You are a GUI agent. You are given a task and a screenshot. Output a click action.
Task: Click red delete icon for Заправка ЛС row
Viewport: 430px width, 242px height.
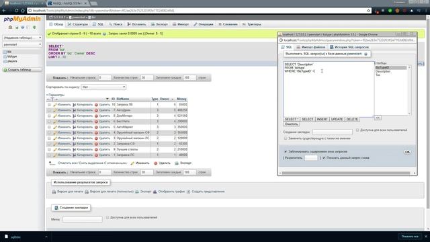click(96, 155)
